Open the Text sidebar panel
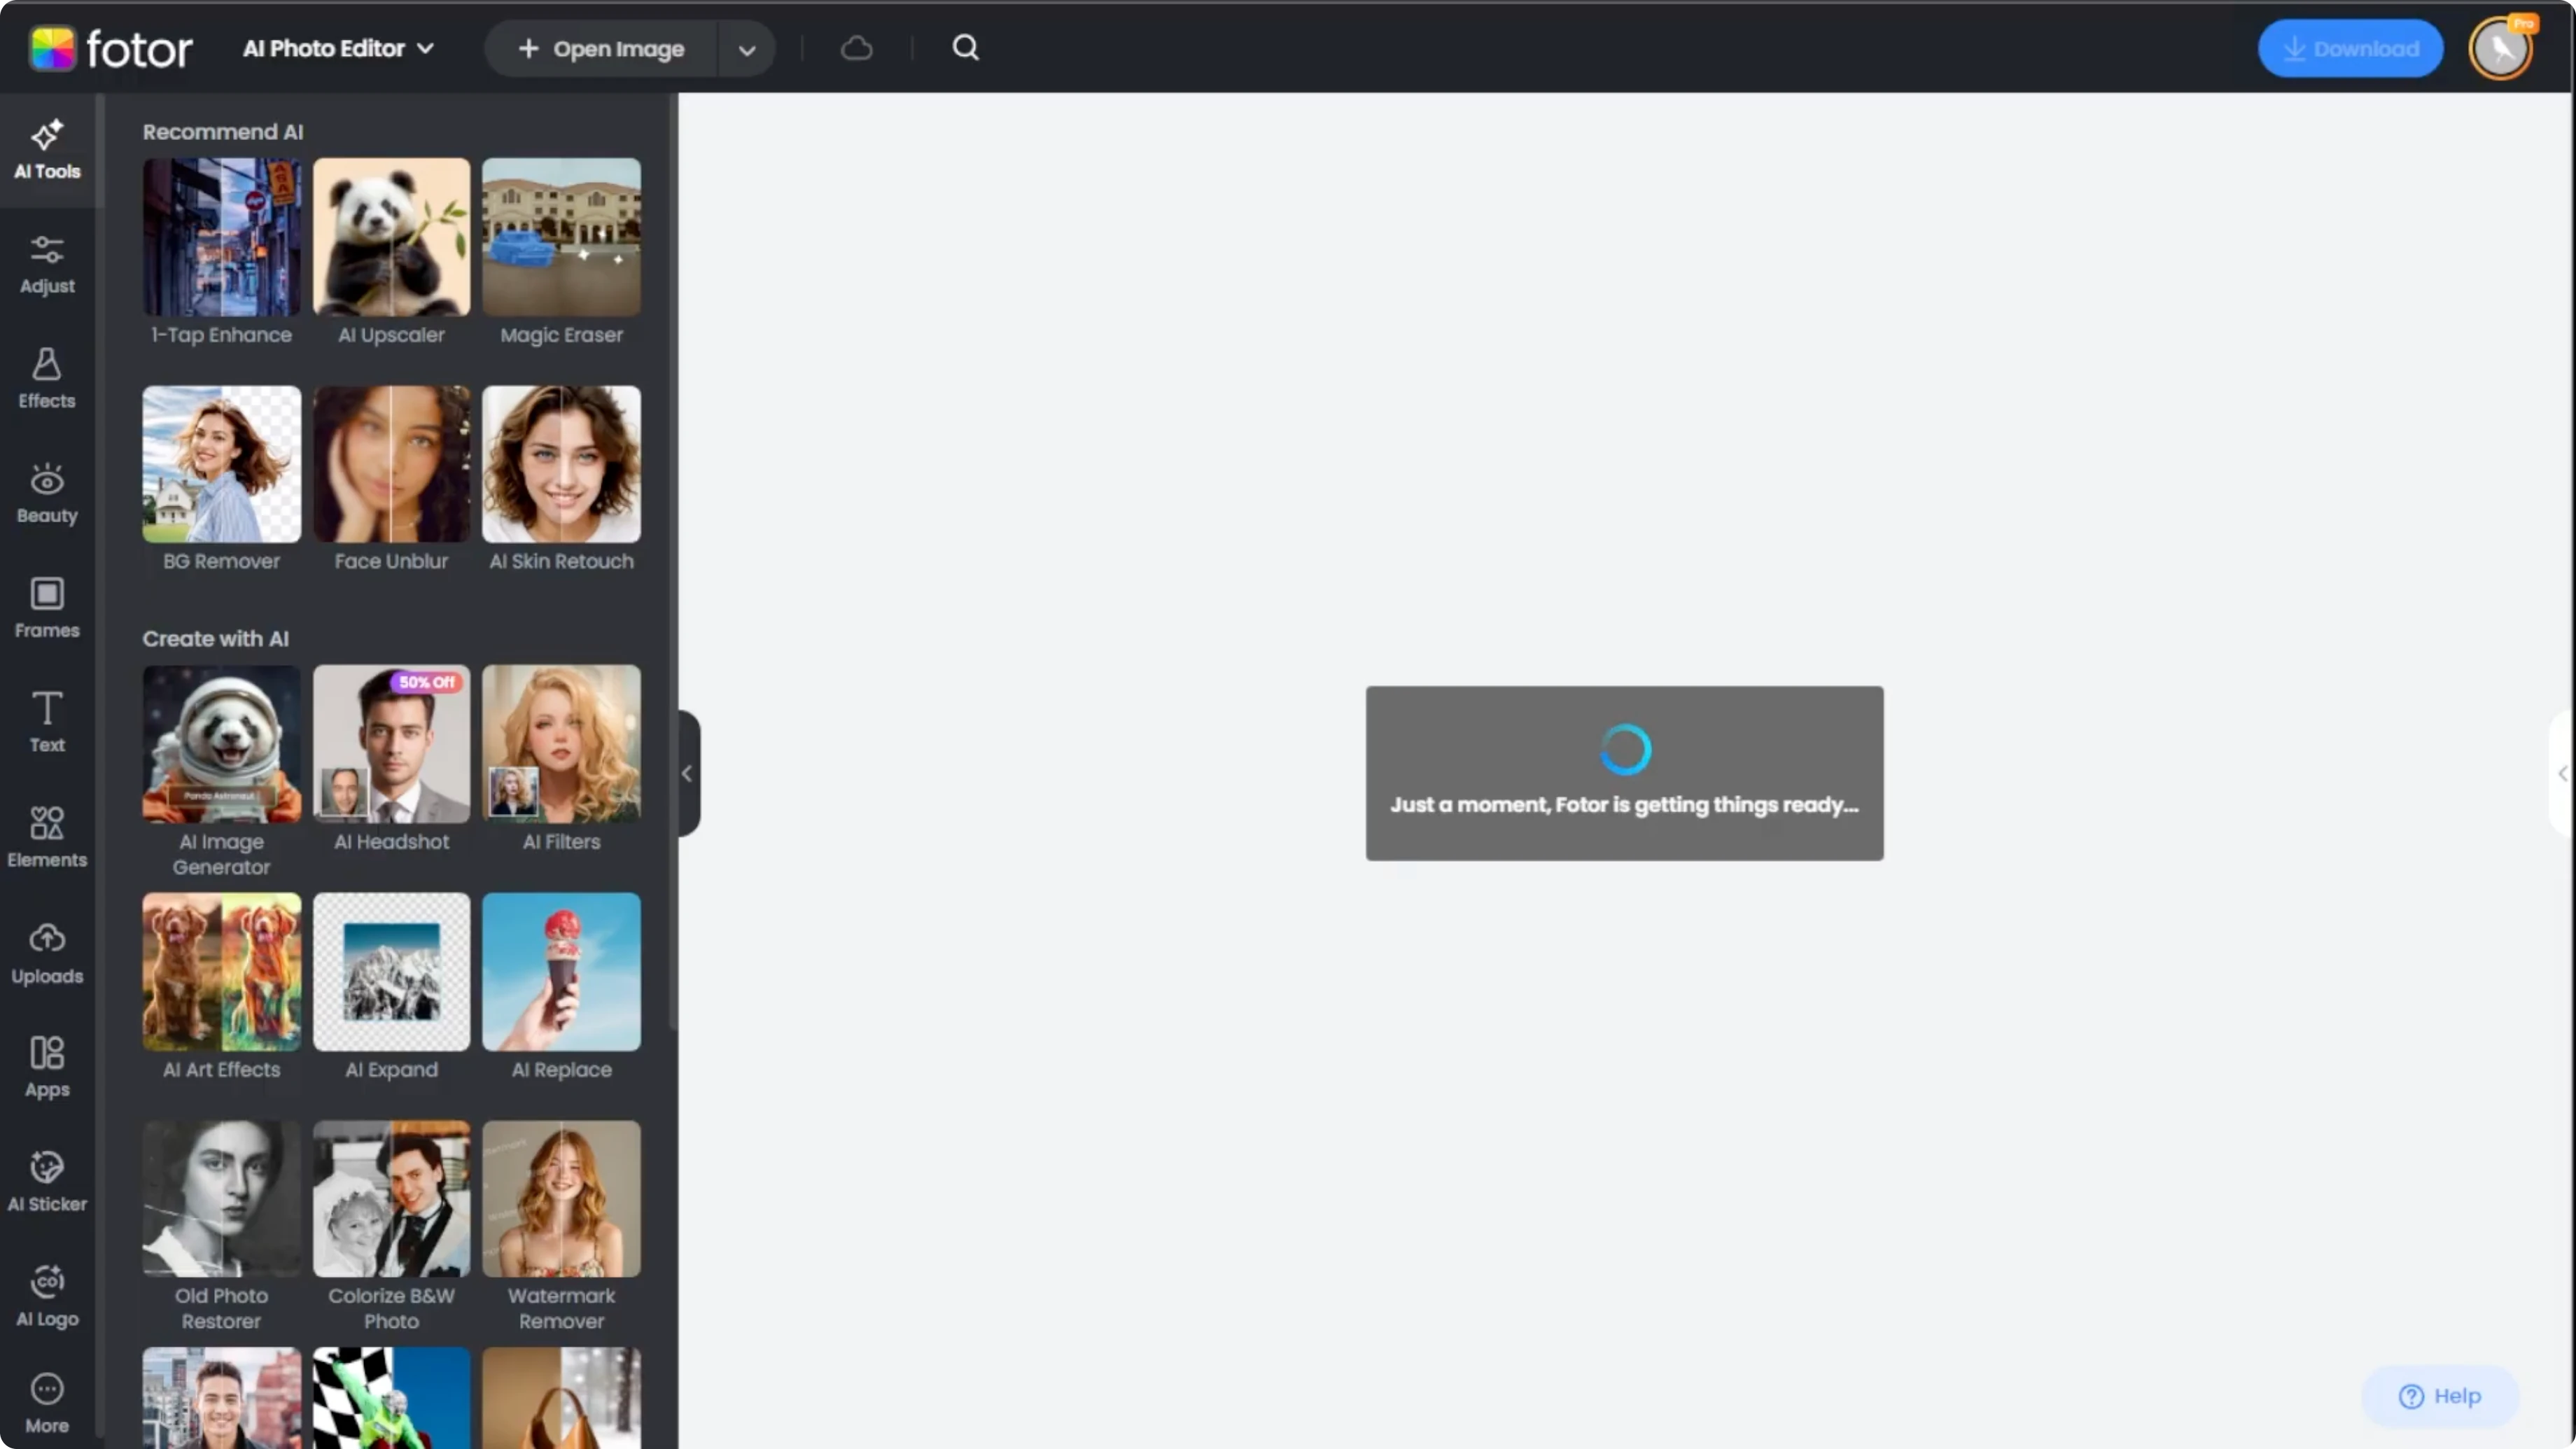 tap(47, 723)
